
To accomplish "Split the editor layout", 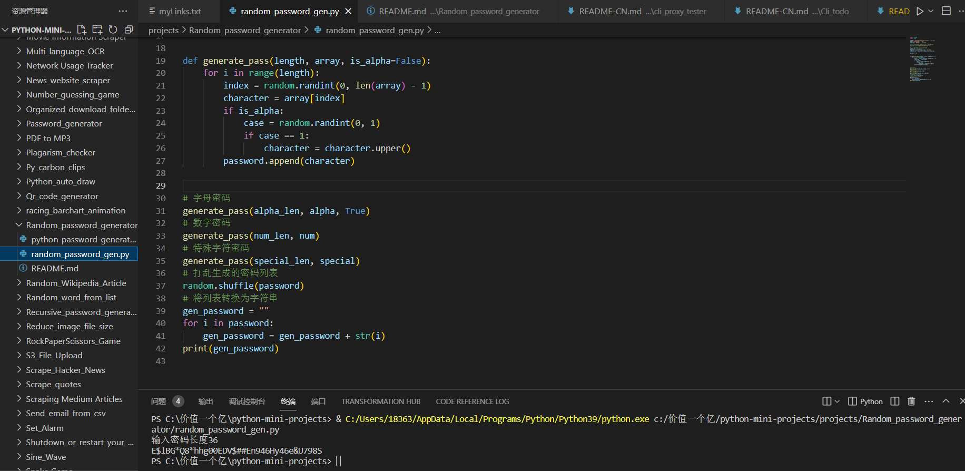I will 946,11.
